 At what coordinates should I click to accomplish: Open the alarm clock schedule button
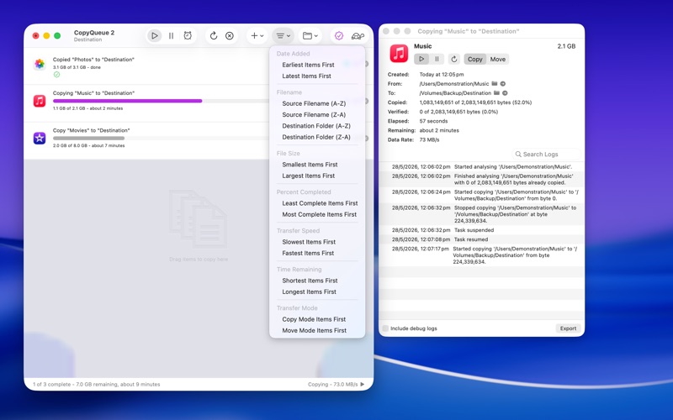click(x=188, y=35)
